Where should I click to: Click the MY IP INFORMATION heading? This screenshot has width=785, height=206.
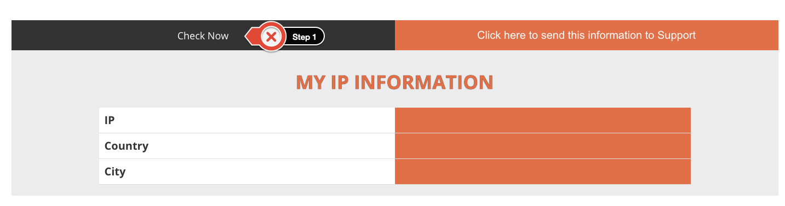click(x=394, y=82)
